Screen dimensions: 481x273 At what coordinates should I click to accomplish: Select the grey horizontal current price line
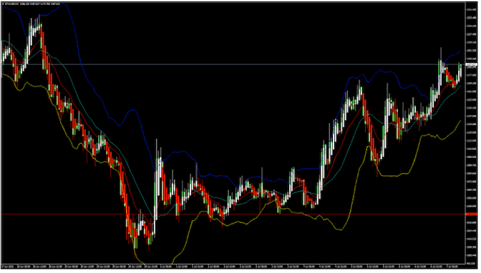coord(233,64)
